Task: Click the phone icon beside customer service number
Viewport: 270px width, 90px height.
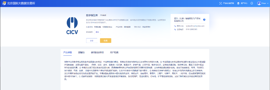Action: coord(175,29)
